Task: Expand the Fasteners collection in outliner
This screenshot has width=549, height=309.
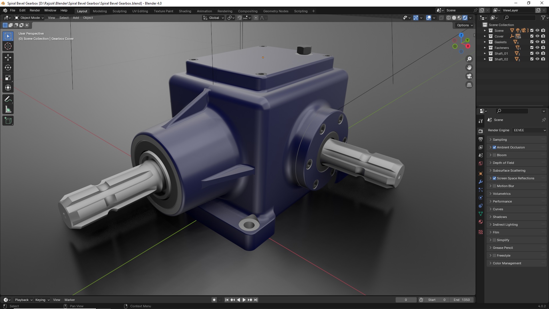Action: pyautogui.click(x=485, y=48)
